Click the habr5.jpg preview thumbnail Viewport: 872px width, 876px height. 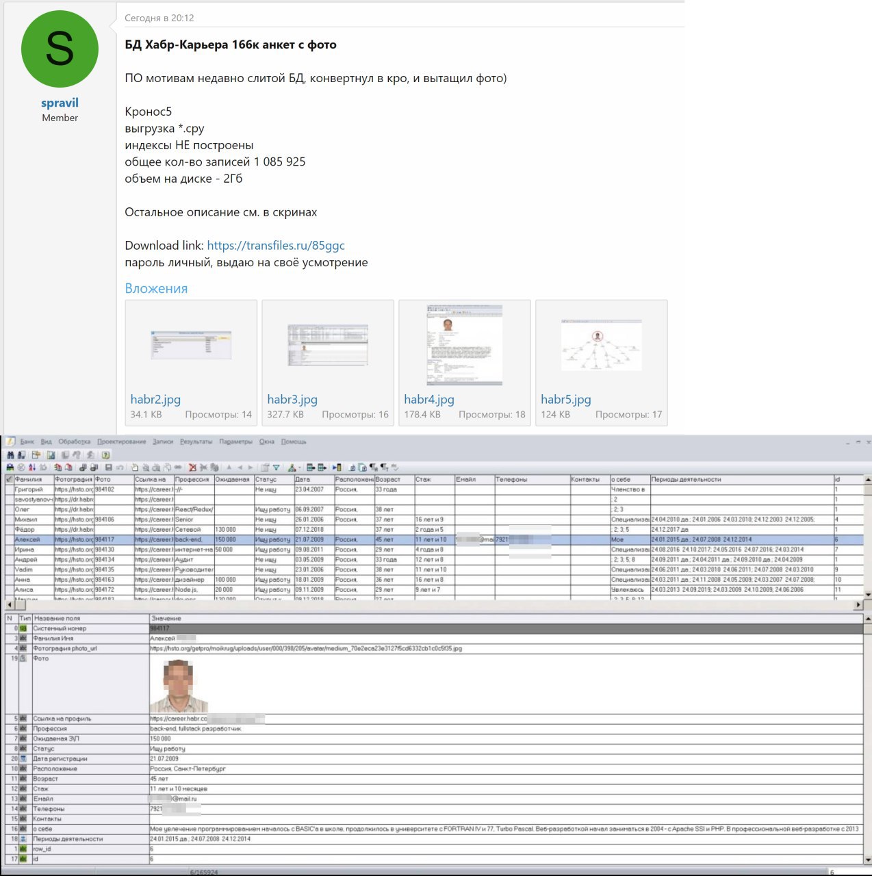click(x=602, y=345)
